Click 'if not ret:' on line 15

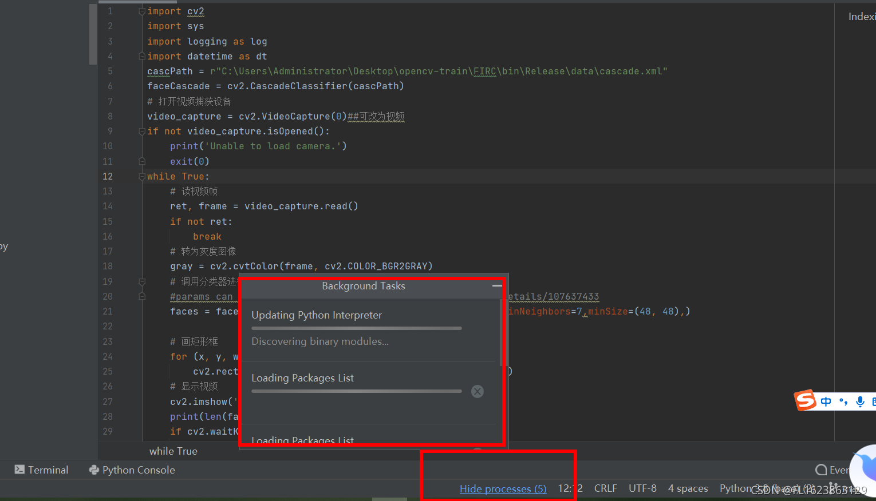(x=202, y=221)
